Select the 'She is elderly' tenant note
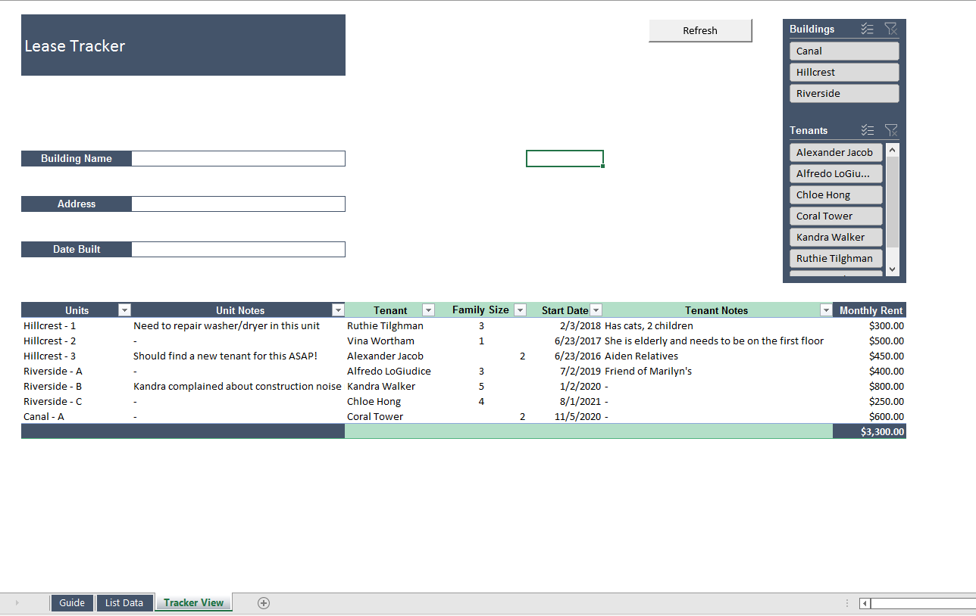 (x=718, y=341)
